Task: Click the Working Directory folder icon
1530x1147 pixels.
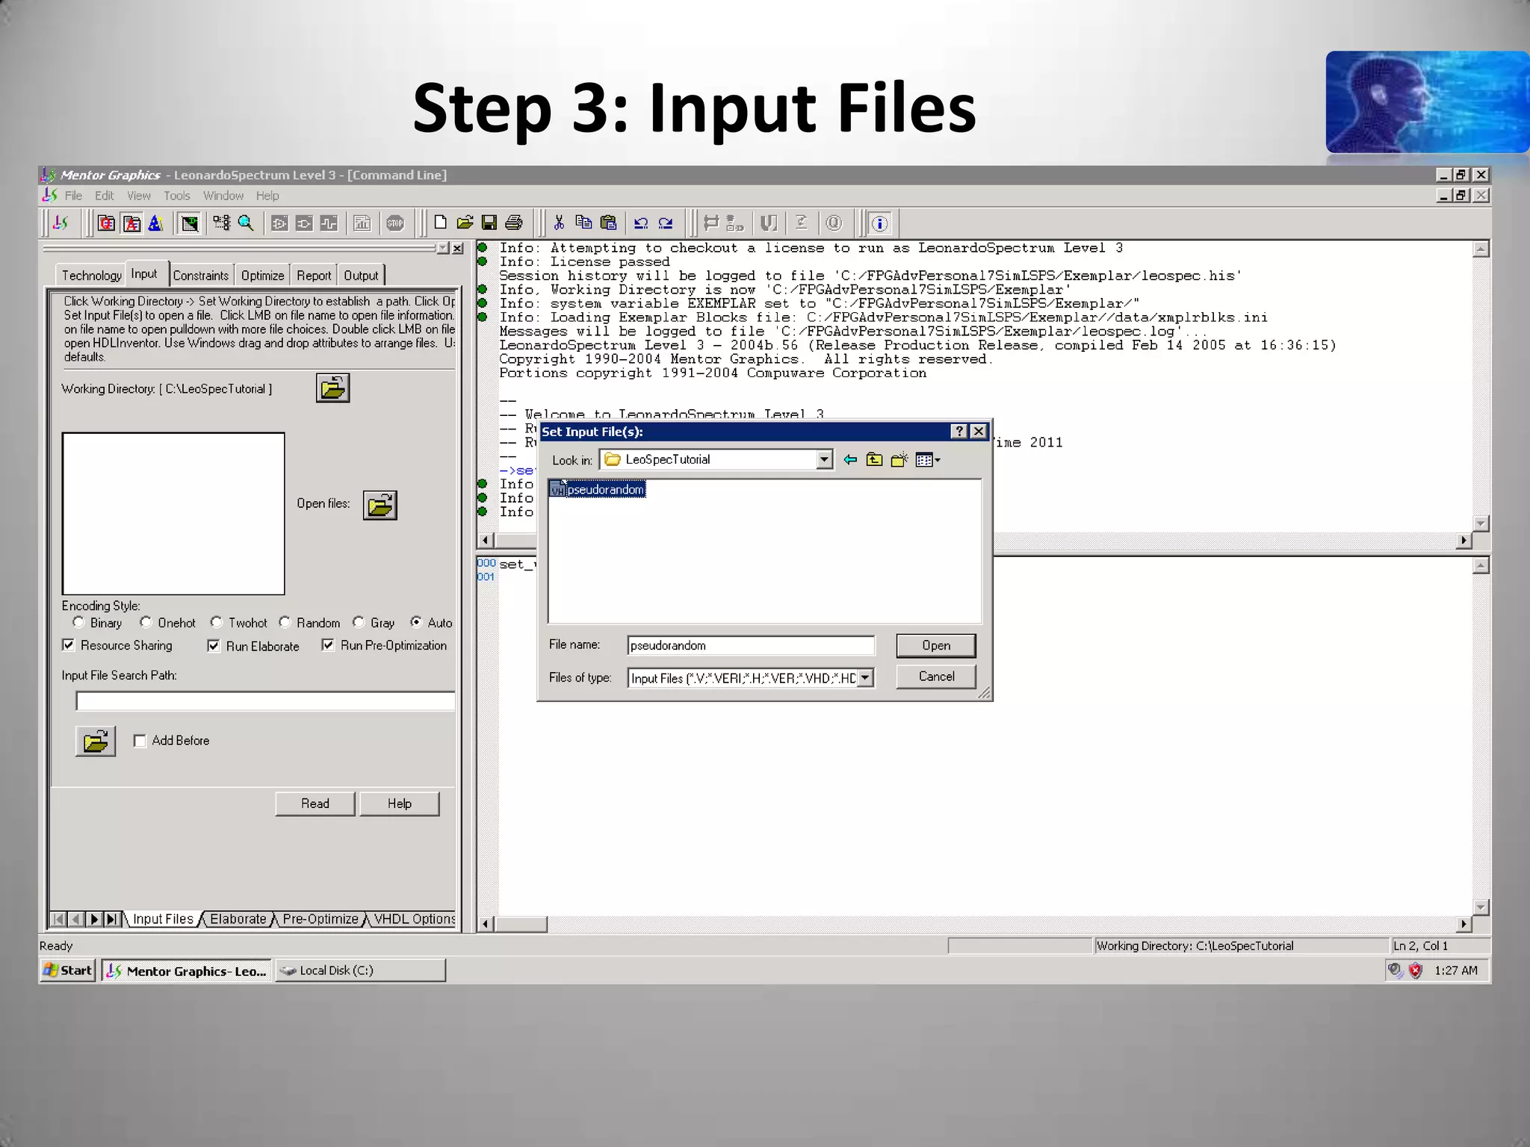Action: click(332, 388)
